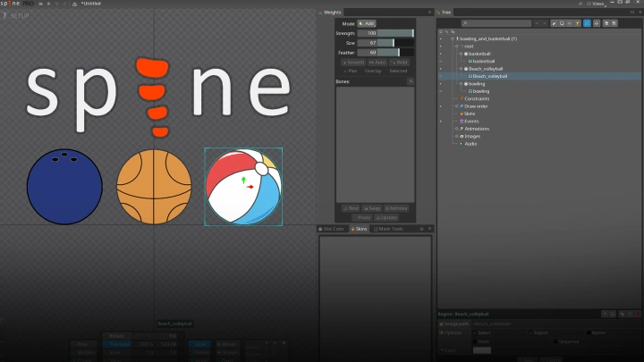Click the Tree history forward arrow
Image resolution: width=644 pixels, height=362 pixels.
point(545,23)
